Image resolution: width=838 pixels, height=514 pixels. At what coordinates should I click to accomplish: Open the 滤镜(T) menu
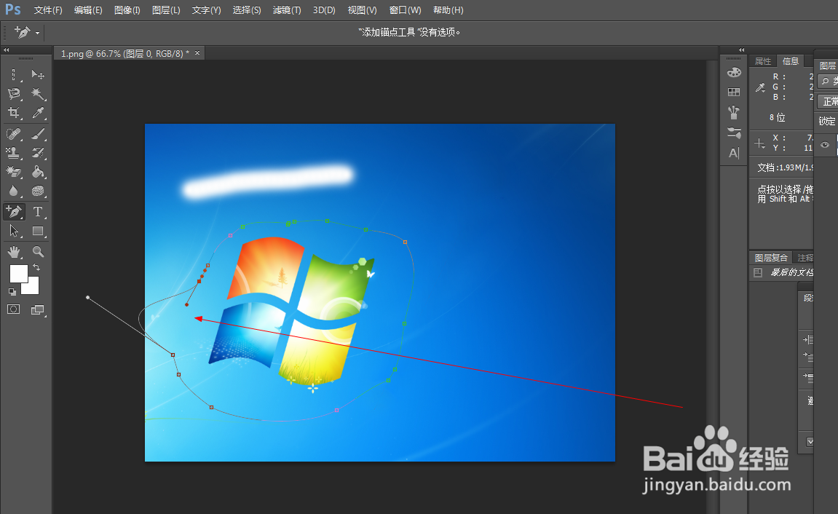coord(287,10)
